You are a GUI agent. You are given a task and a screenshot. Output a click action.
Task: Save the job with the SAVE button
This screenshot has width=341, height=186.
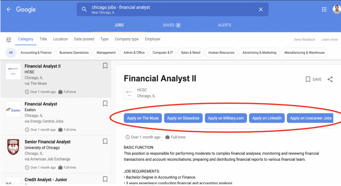point(313,79)
